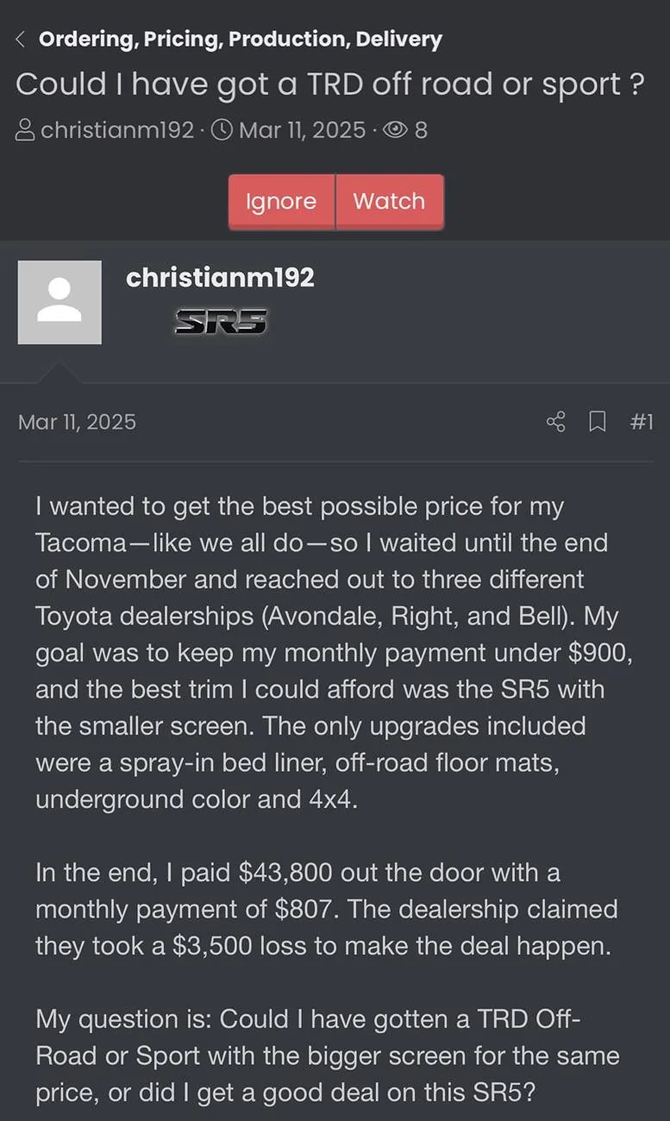
Task: Click the paragraph mentioning $43,800 out the door
Action: tap(327, 909)
